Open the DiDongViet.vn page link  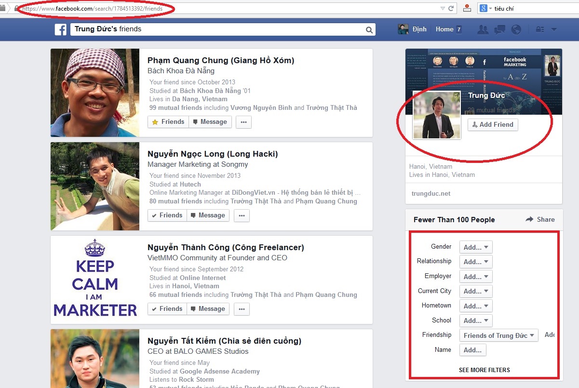295,192
